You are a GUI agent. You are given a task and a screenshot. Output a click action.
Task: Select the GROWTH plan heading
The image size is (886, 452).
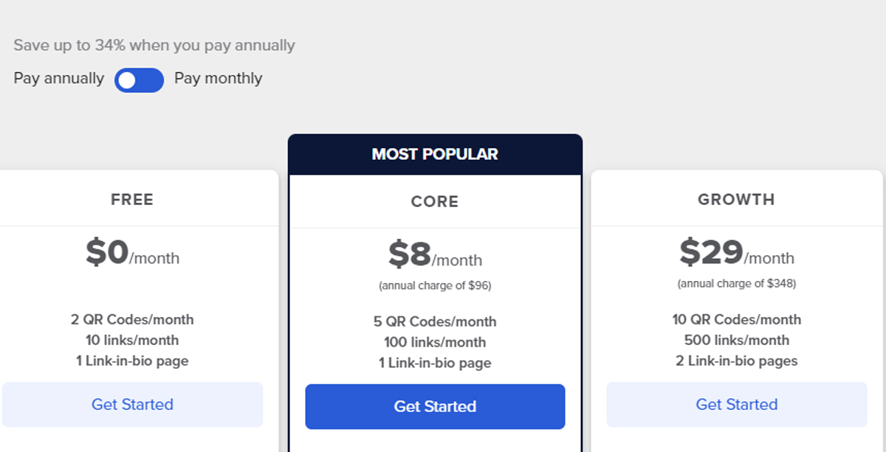[x=736, y=199]
